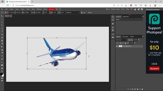
Task: Expand the Fill slider arrow
Action: (x=135, y=43)
